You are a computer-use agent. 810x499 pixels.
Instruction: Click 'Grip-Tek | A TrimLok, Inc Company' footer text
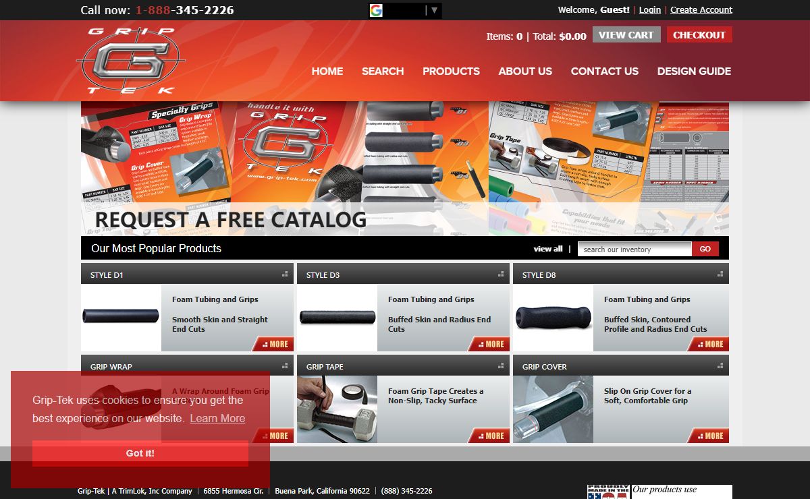tap(135, 491)
